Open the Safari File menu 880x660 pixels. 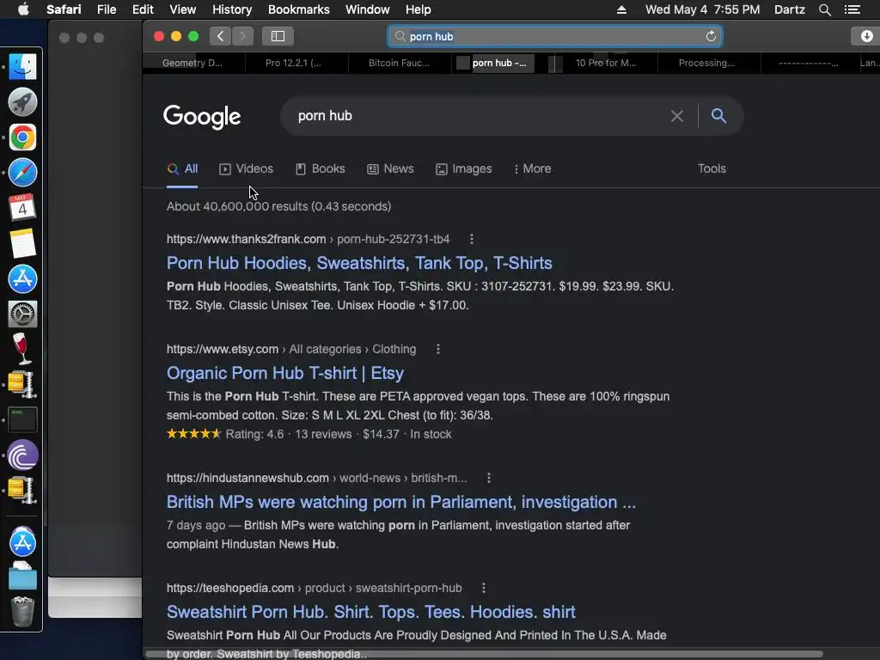click(x=107, y=9)
